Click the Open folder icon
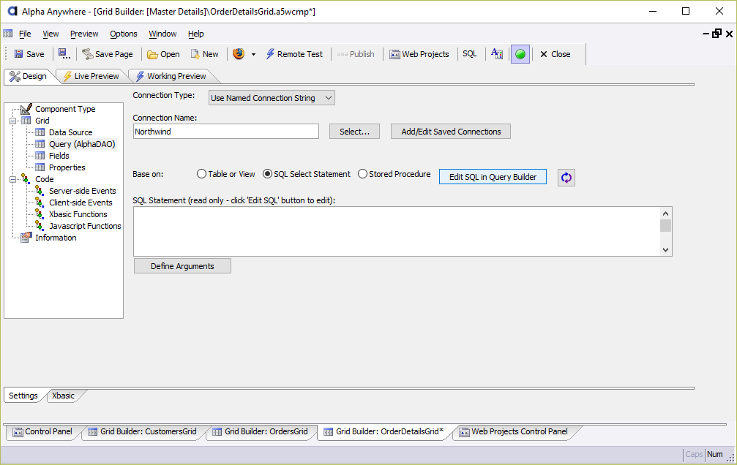The image size is (737, 465). tap(152, 55)
